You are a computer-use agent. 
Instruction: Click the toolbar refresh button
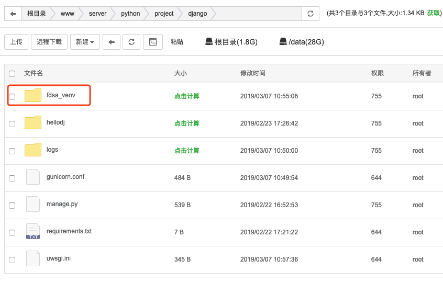pos(131,42)
